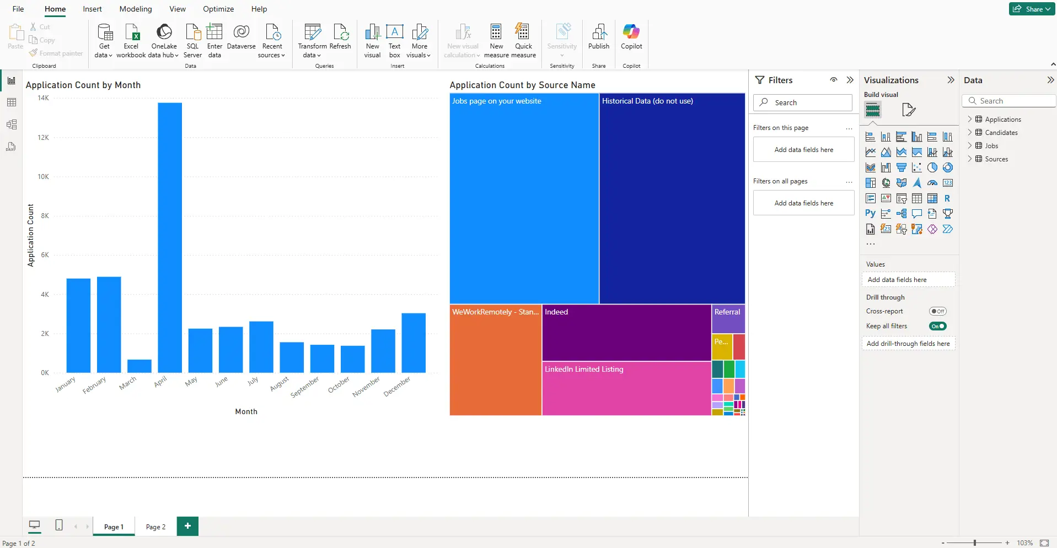Image resolution: width=1057 pixels, height=548 pixels.
Task: Switch to Table view in left sidebar
Action: (12, 102)
